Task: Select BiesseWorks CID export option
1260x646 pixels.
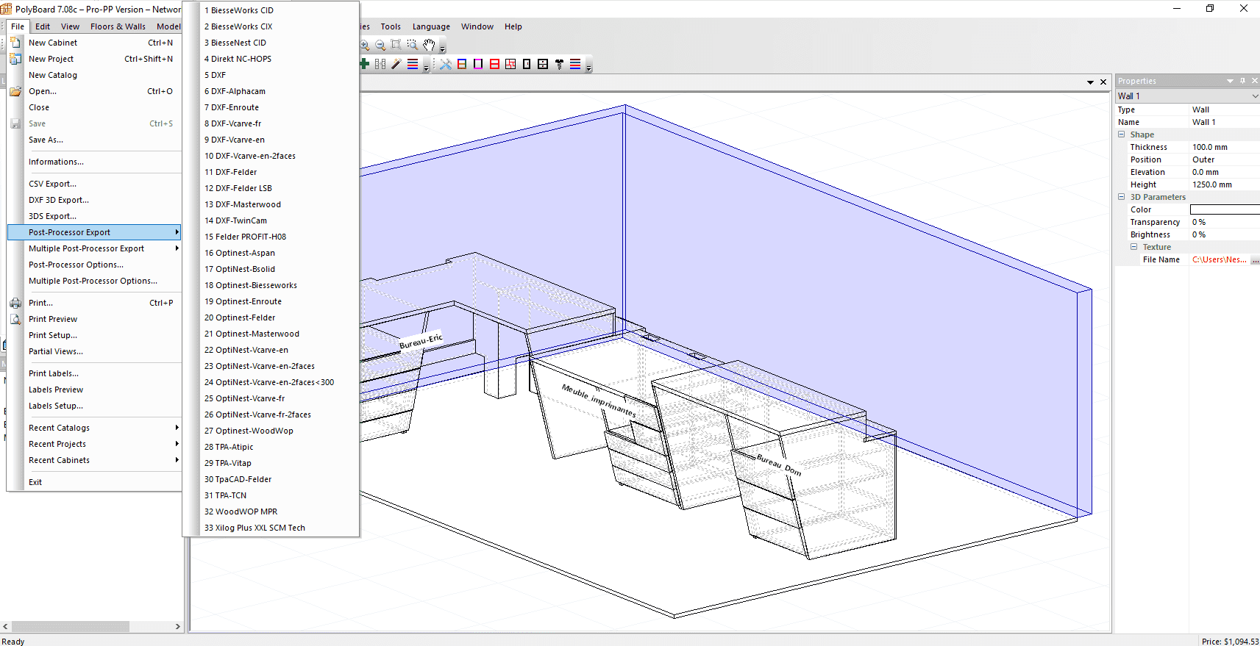Action: coord(271,10)
